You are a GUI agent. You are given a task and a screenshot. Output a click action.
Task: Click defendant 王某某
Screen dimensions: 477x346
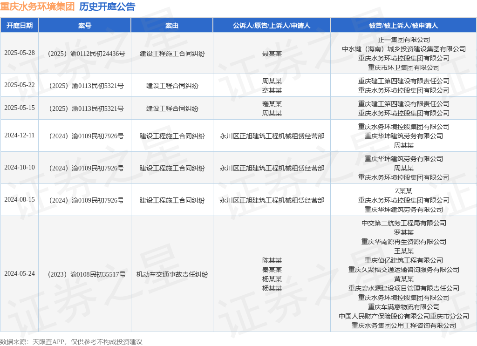(404, 251)
